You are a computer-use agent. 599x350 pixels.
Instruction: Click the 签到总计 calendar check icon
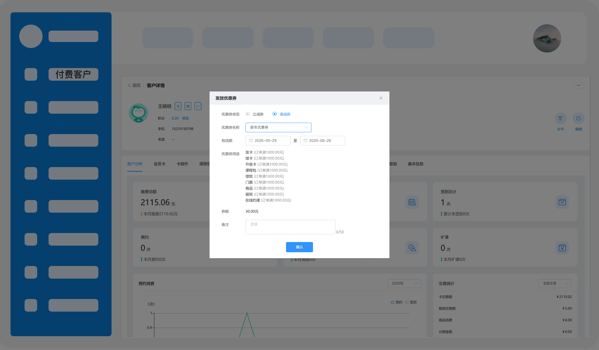(562, 202)
